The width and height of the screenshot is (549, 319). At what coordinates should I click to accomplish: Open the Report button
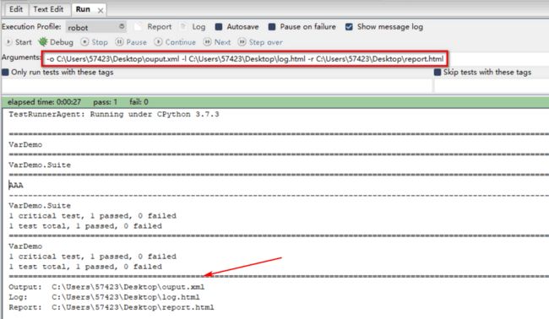[x=154, y=27]
